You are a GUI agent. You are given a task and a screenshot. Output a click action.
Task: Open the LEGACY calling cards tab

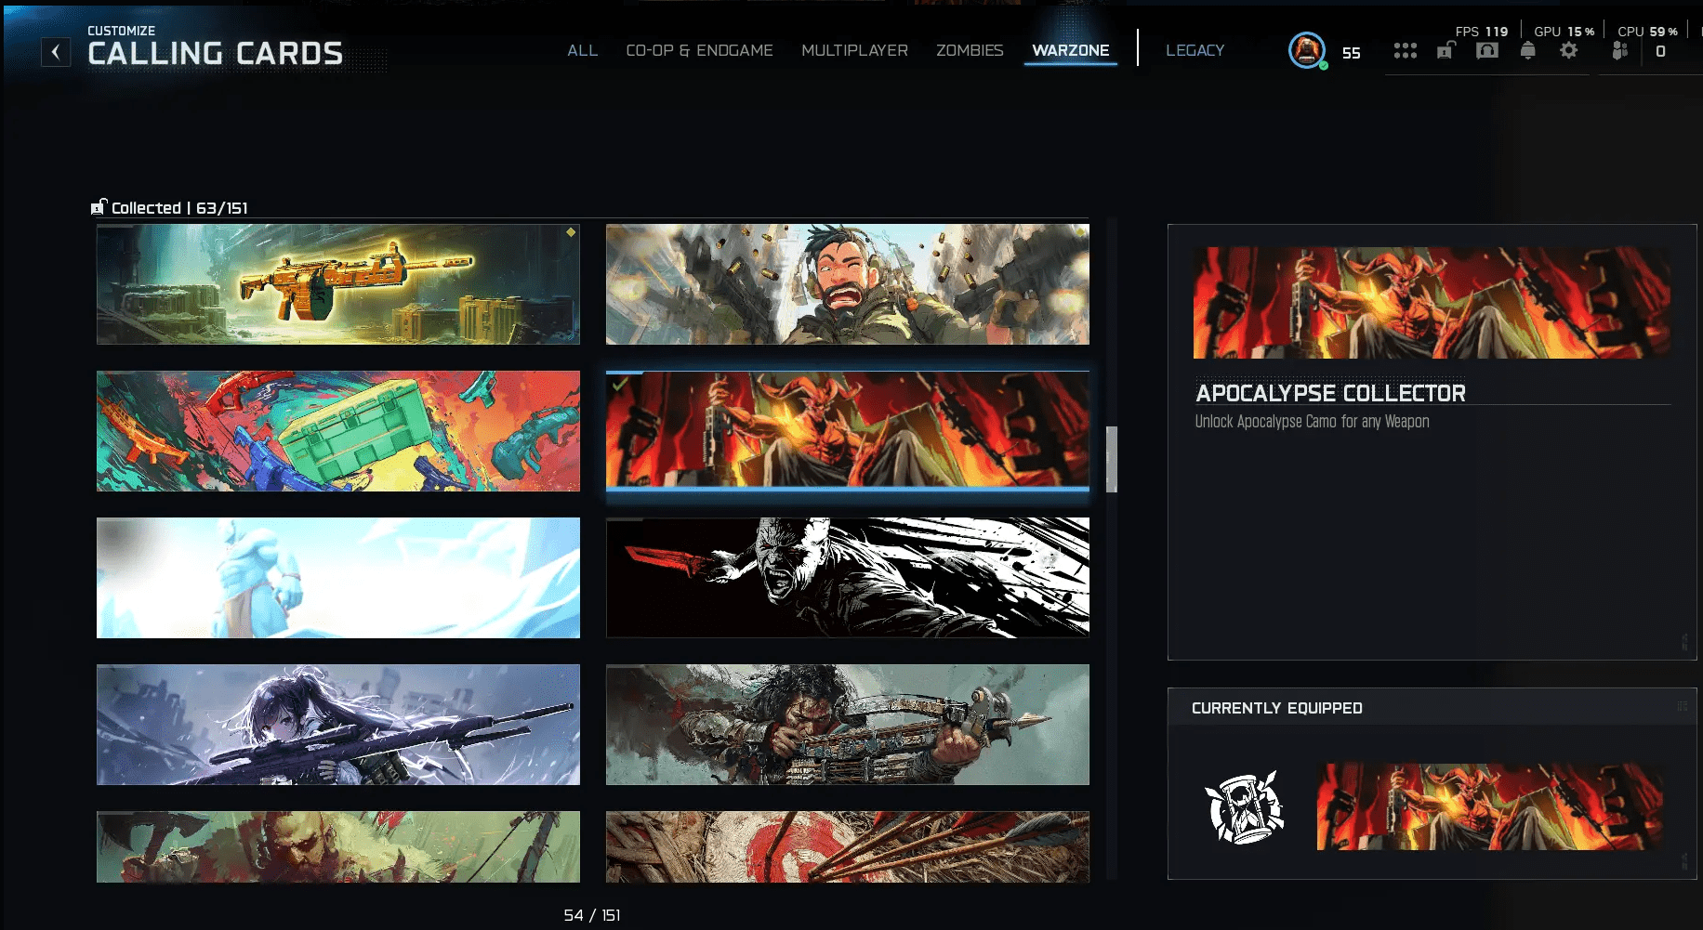(x=1195, y=50)
